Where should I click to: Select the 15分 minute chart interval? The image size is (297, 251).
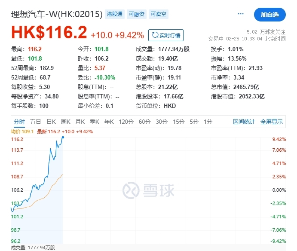(x=178, y=122)
